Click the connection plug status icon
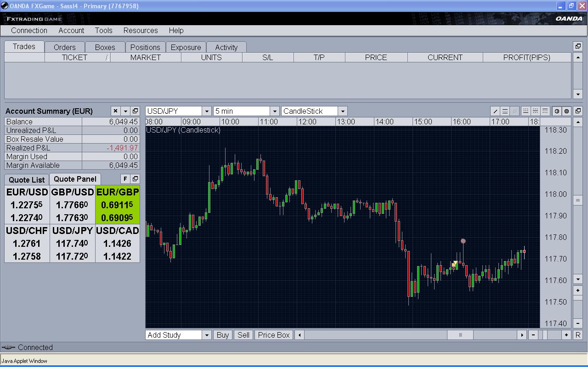Image resolution: width=588 pixels, height=367 pixels. pyautogui.click(x=8, y=347)
